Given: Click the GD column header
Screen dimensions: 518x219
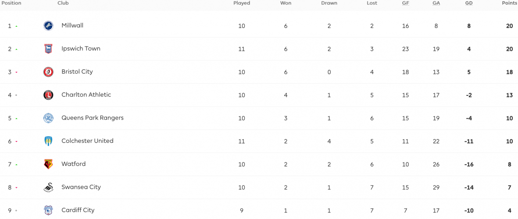Looking at the screenshot, I should click(469, 3).
